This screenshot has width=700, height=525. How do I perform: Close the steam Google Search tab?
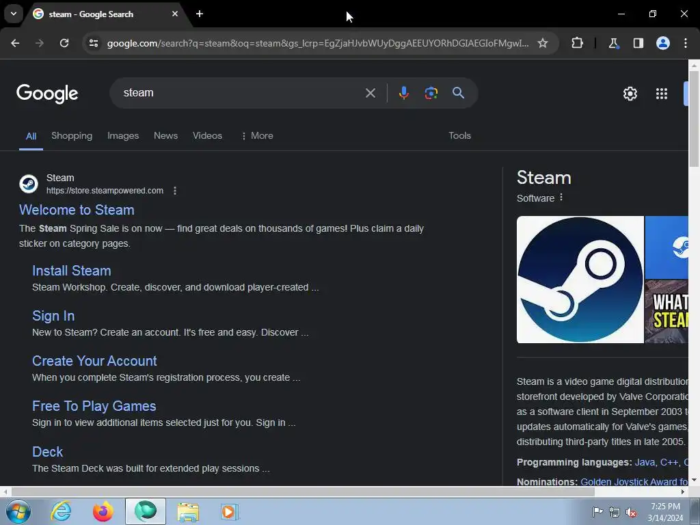[174, 14]
